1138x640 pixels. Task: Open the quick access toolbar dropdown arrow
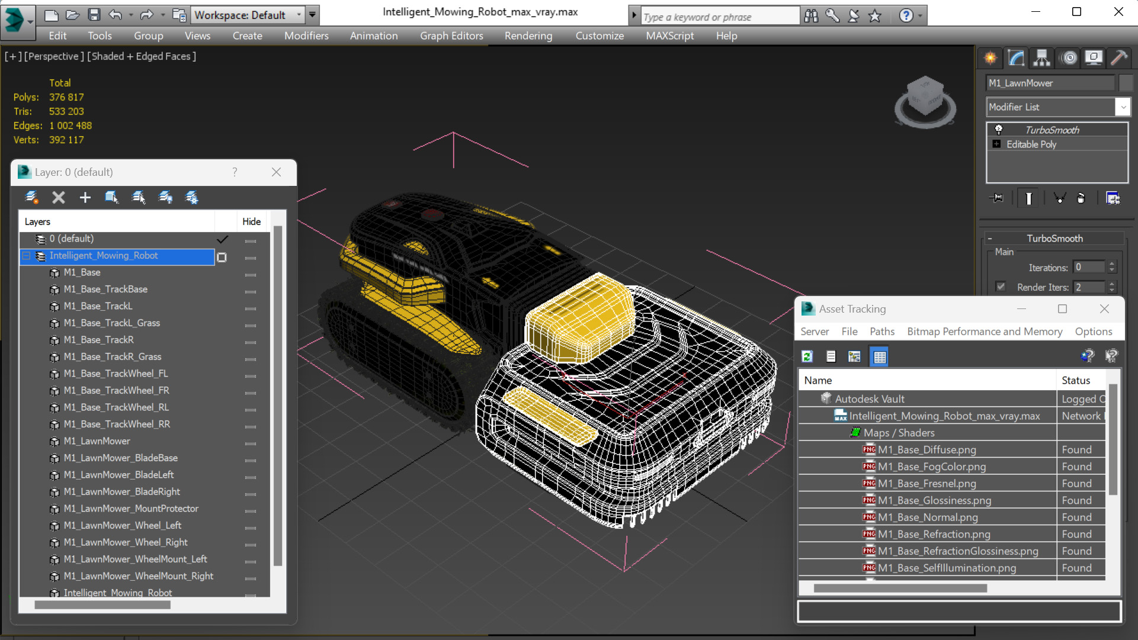312,15
